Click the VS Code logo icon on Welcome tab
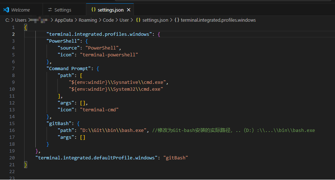 [6, 10]
